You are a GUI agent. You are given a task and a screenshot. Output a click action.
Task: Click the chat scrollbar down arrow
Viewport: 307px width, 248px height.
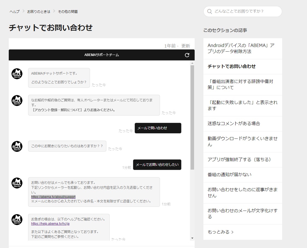192,238
